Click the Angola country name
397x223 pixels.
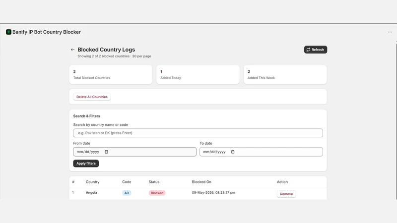pos(91,192)
